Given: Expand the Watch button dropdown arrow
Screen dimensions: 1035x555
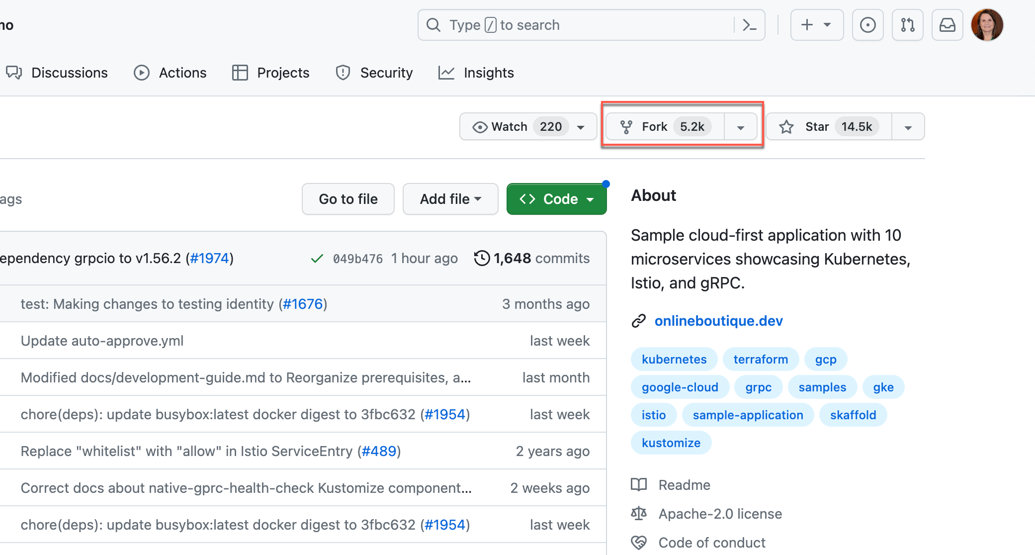Looking at the screenshot, I should (x=582, y=126).
